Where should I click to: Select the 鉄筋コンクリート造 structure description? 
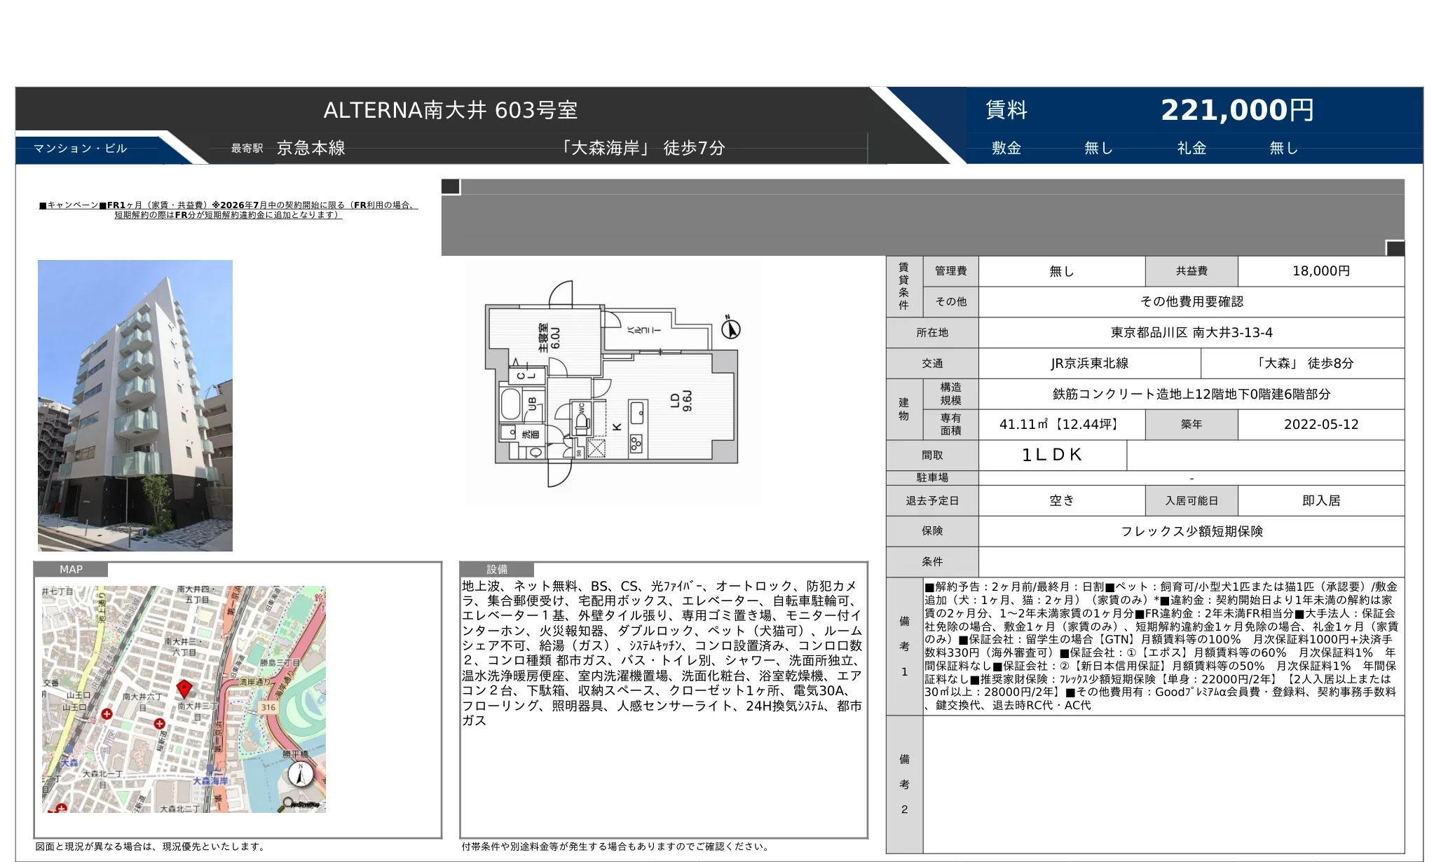pyautogui.click(x=1191, y=394)
